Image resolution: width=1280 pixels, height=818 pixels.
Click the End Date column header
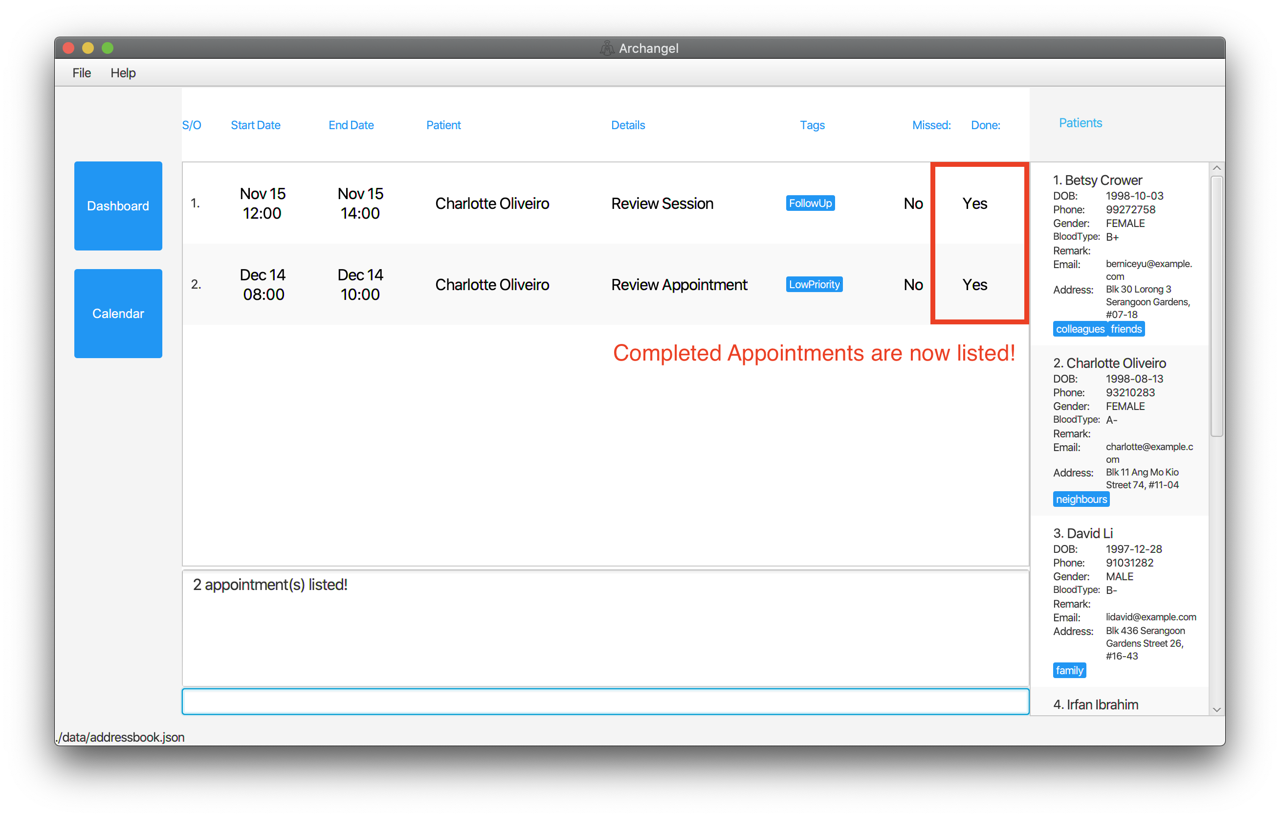(x=352, y=125)
